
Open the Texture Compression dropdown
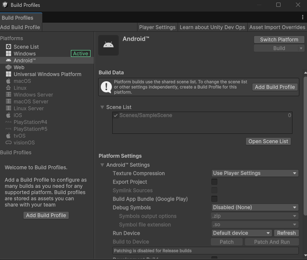[255, 173]
